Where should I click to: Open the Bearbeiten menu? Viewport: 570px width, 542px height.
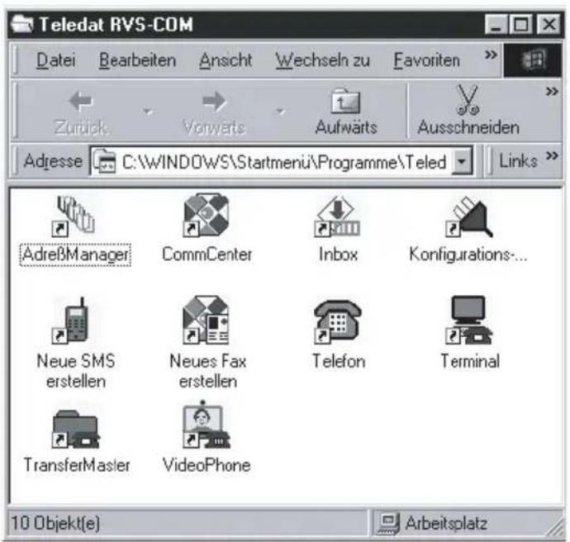137,60
